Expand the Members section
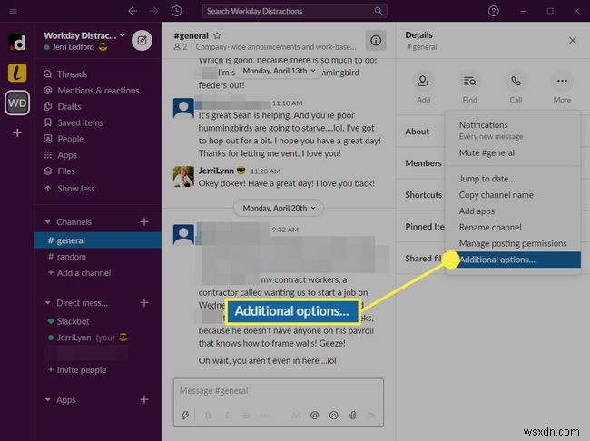 (x=423, y=163)
